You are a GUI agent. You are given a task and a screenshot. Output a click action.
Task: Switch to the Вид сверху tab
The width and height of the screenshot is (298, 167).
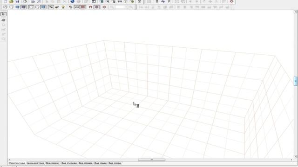(x=53, y=163)
